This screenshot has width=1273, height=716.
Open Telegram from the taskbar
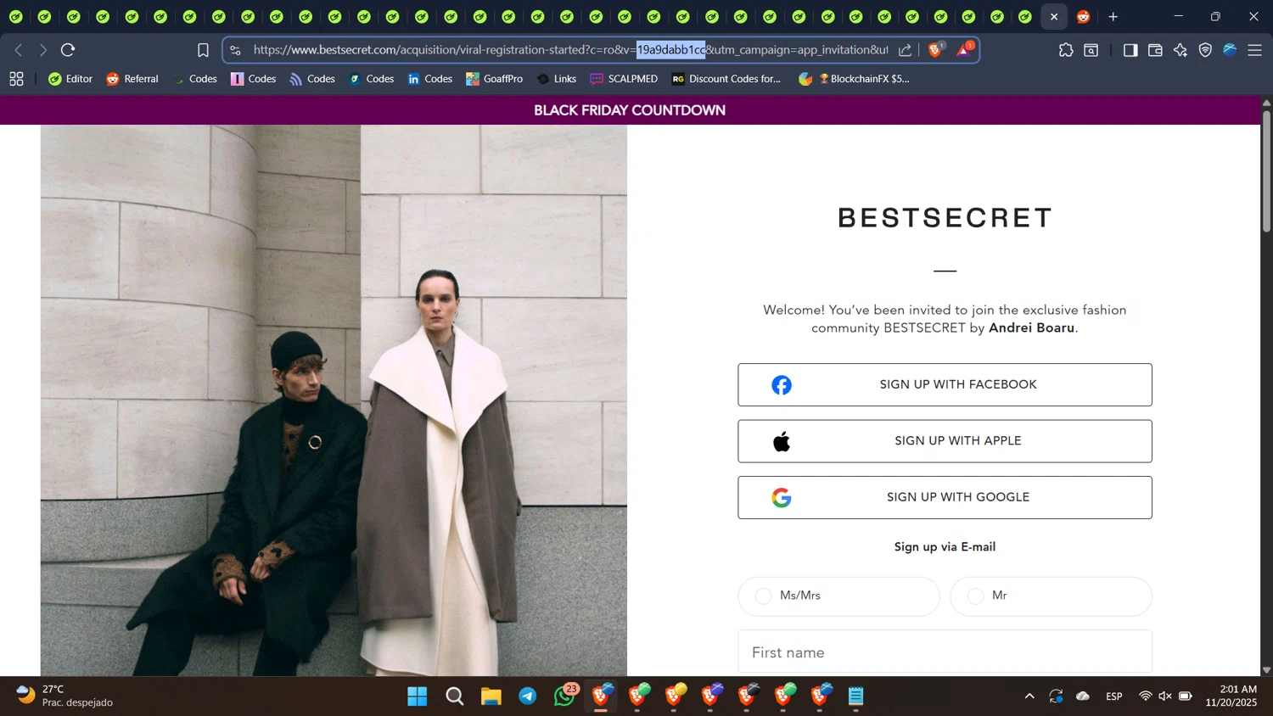[528, 696]
